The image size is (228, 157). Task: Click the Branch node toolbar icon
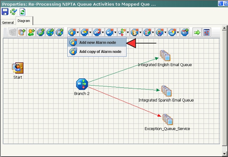122,32
